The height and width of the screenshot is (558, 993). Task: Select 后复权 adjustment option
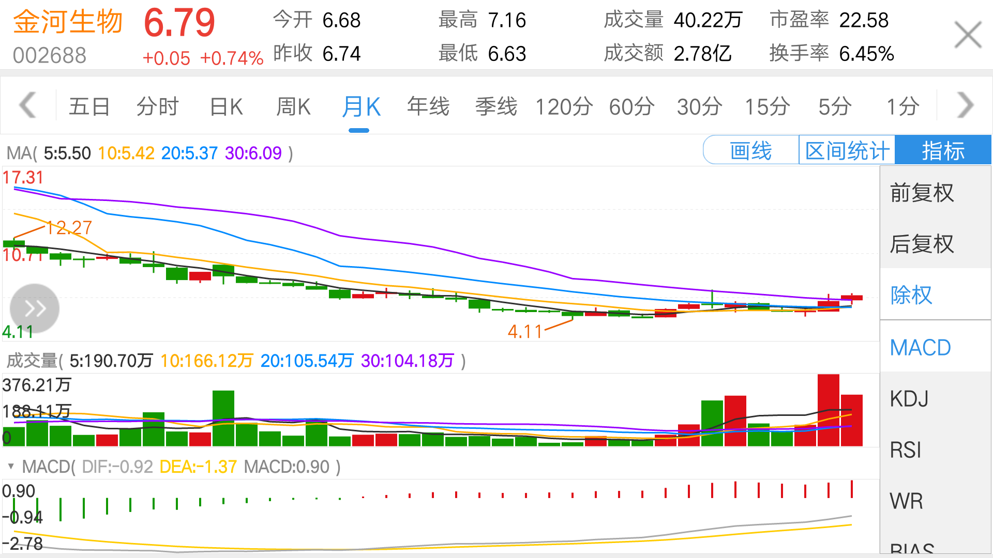point(936,243)
